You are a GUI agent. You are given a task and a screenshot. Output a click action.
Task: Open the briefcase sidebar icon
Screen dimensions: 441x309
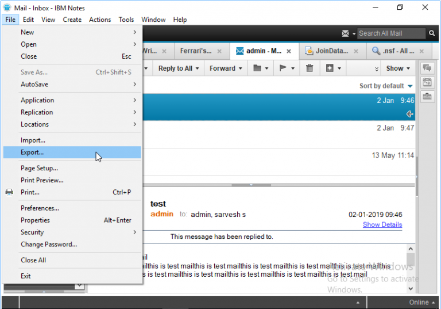(x=427, y=96)
